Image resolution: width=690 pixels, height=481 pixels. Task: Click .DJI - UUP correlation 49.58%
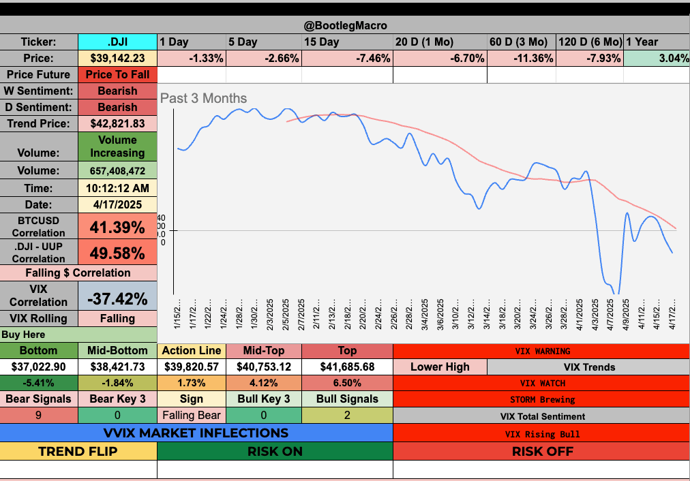pos(117,252)
